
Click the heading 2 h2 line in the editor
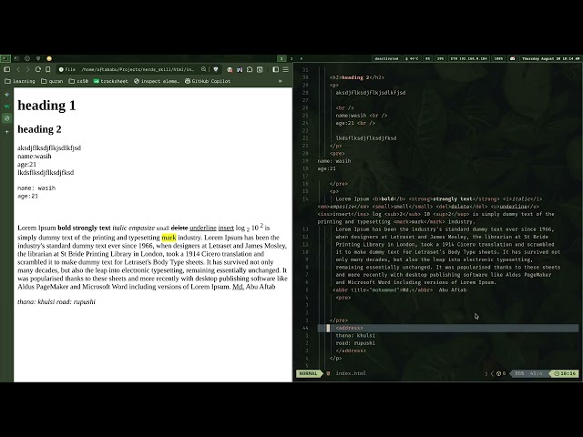357,77
